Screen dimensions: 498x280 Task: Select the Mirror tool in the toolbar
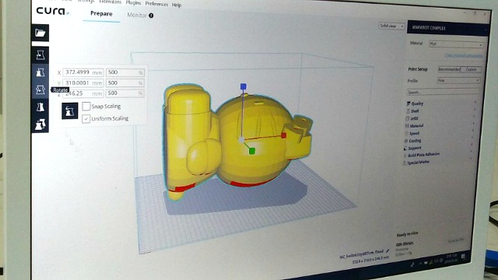point(40,107)
